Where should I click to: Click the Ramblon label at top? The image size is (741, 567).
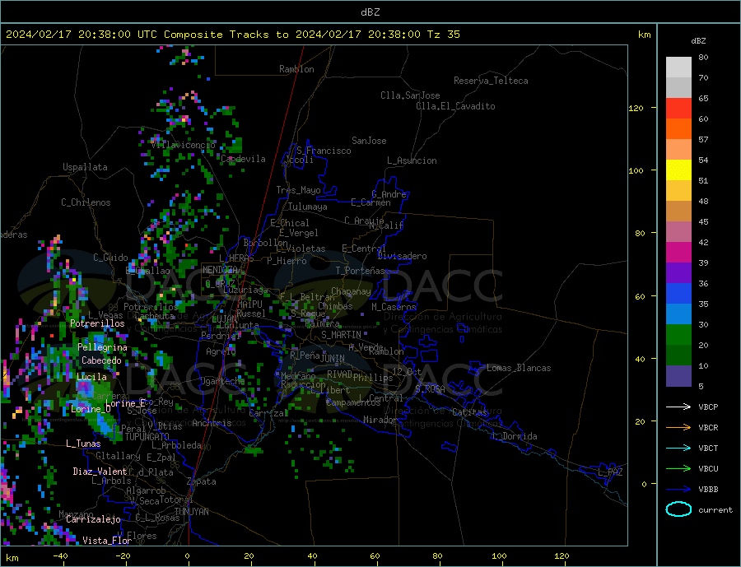coord(296,69)
